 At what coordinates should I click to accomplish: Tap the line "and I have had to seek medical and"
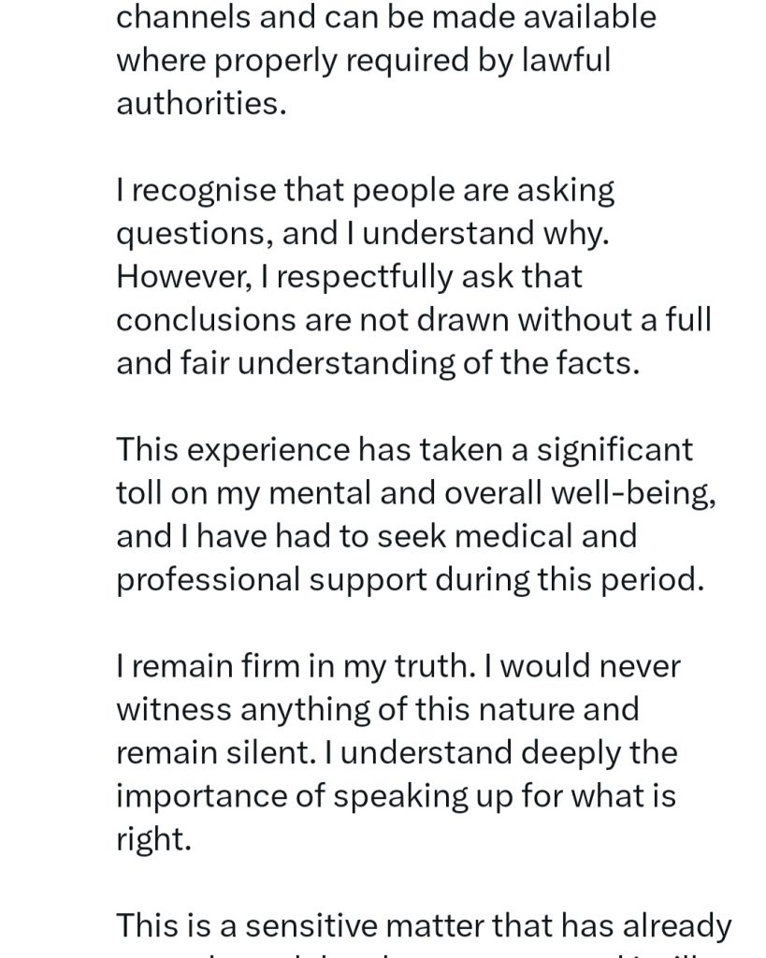coord(376,536)
